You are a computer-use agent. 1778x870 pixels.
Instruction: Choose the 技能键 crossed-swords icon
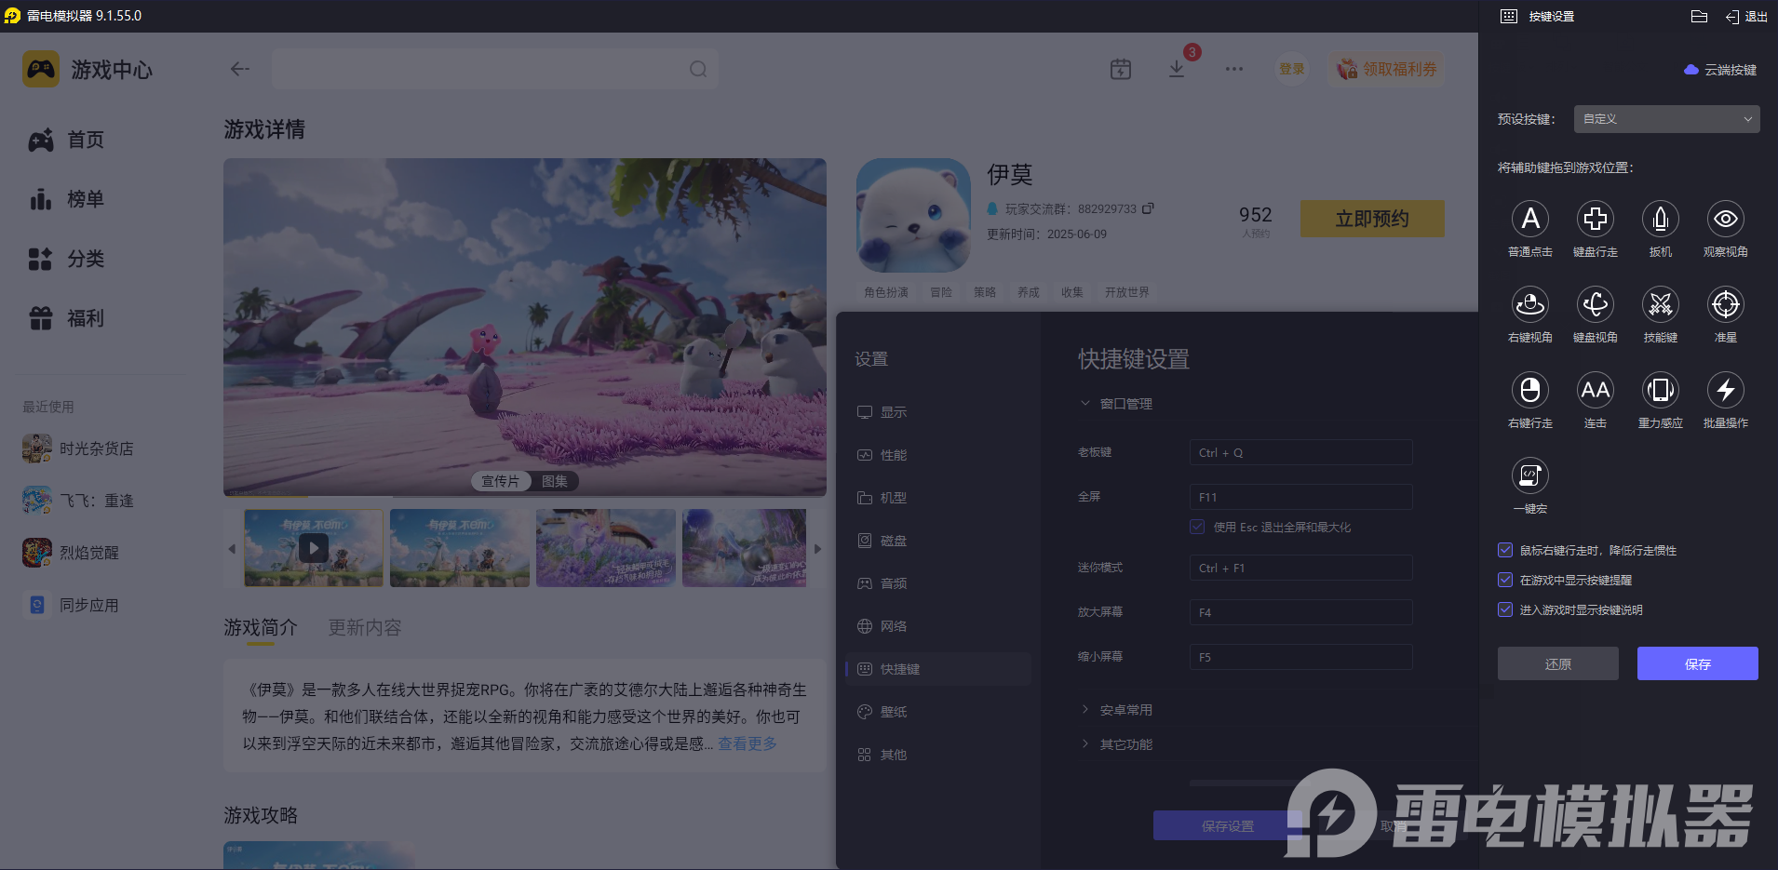[1661, 305]
